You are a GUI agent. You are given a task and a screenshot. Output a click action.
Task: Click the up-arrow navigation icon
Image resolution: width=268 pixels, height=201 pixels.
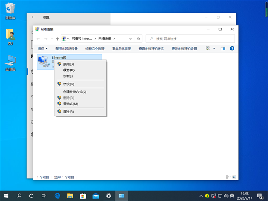coord(57,39)
